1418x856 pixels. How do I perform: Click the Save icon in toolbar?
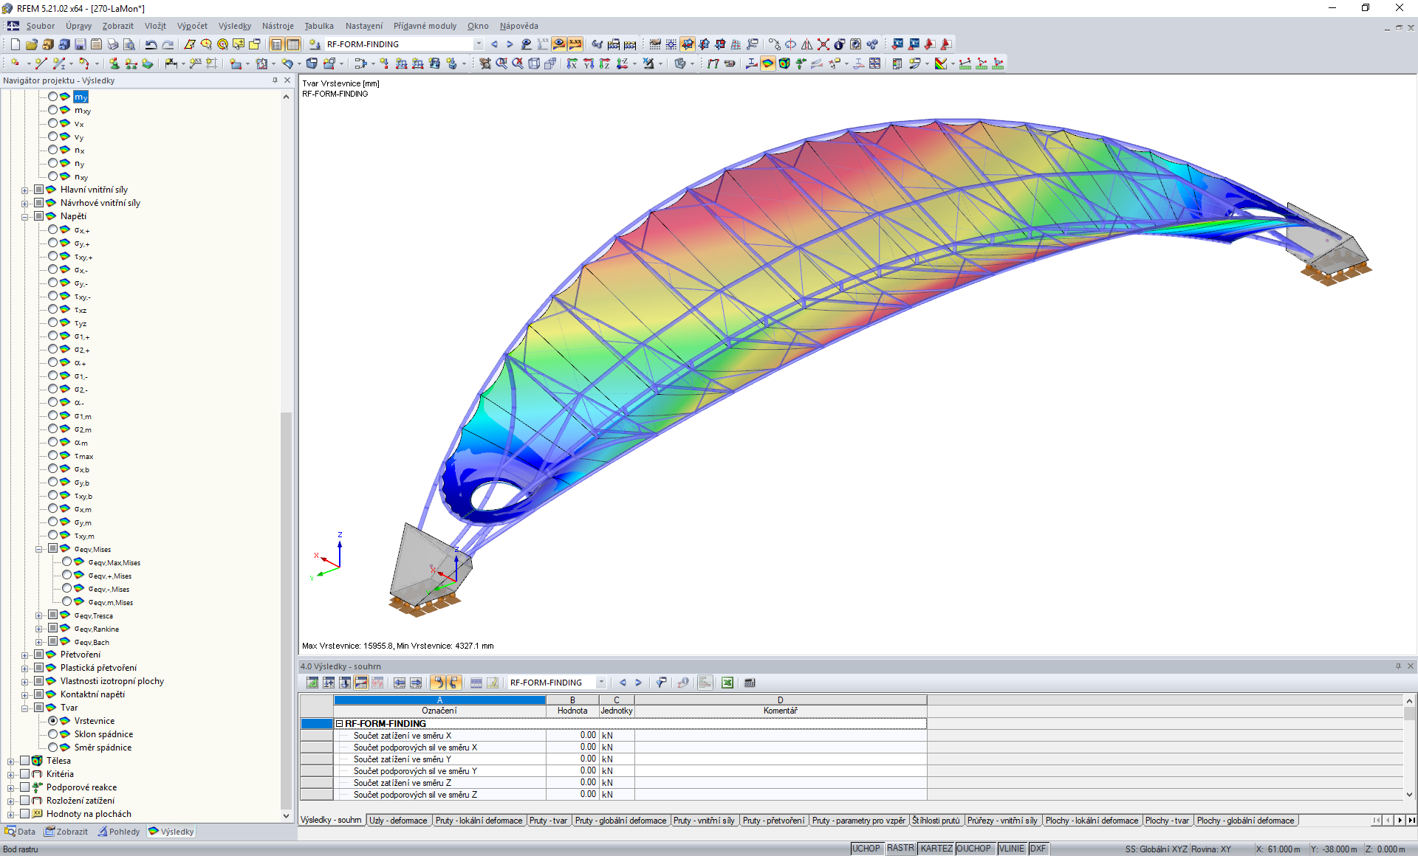pos(80,44)
